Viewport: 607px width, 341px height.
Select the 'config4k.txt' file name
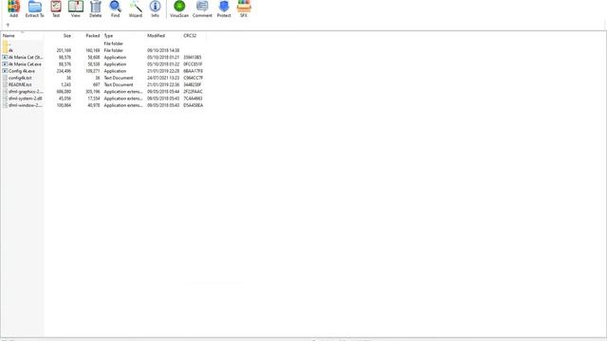(20, 78)
